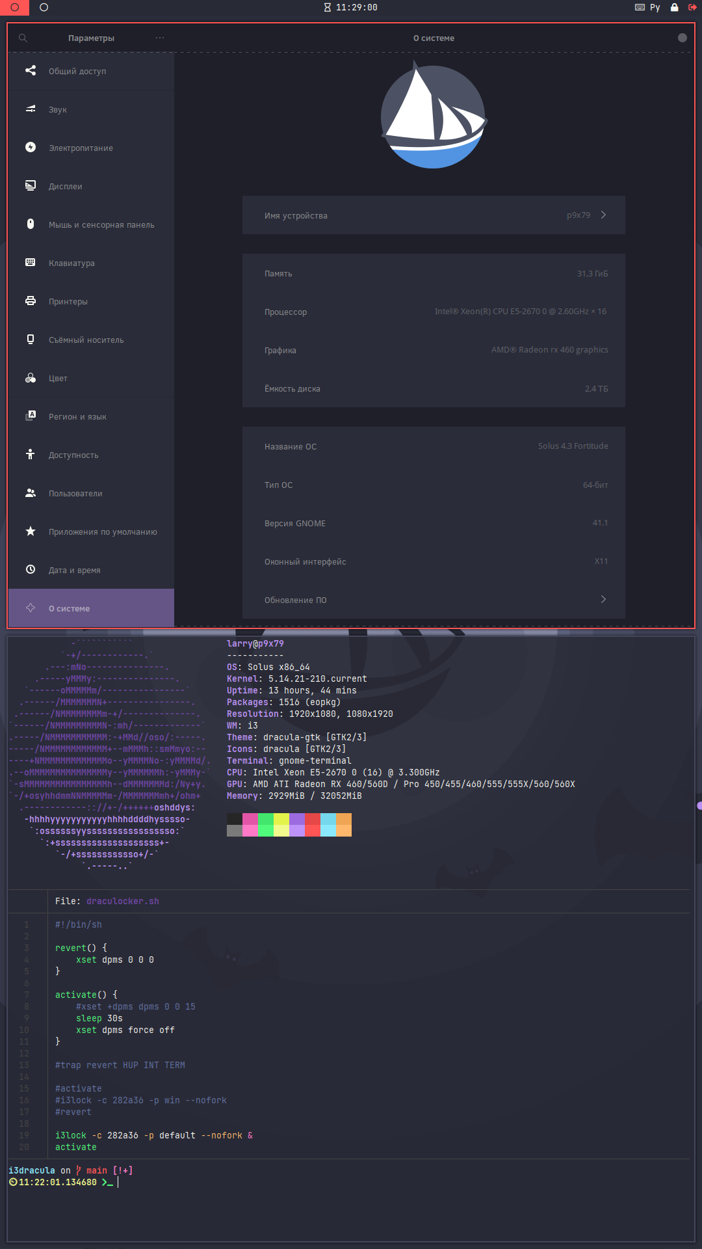Click the share icon for Общий доступ
Viewport: 702px width, 1249px height.
[x=31, y=70]
